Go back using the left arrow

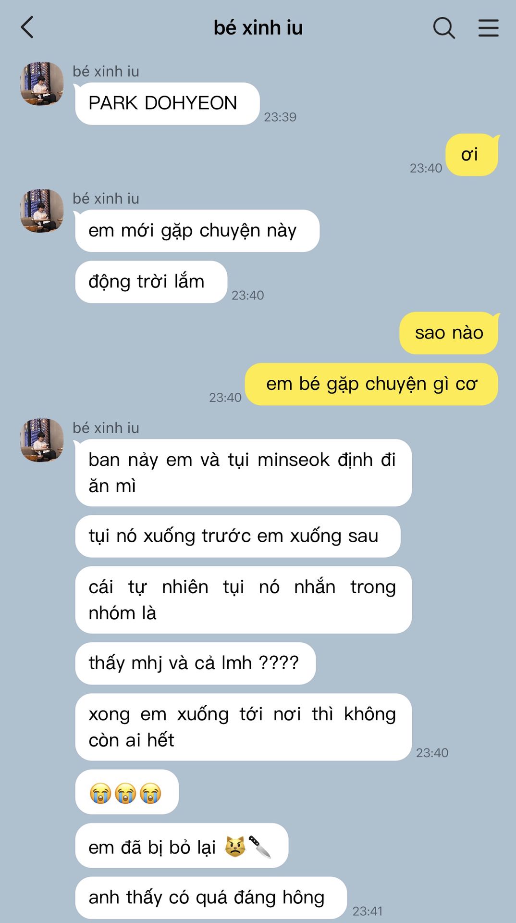27,27
